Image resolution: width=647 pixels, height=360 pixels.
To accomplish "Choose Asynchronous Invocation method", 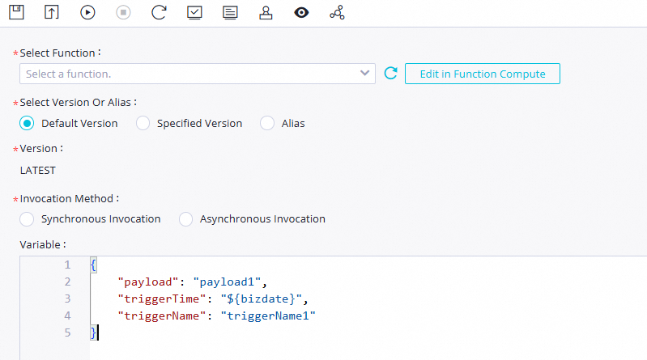I will (x=185, y=219).
